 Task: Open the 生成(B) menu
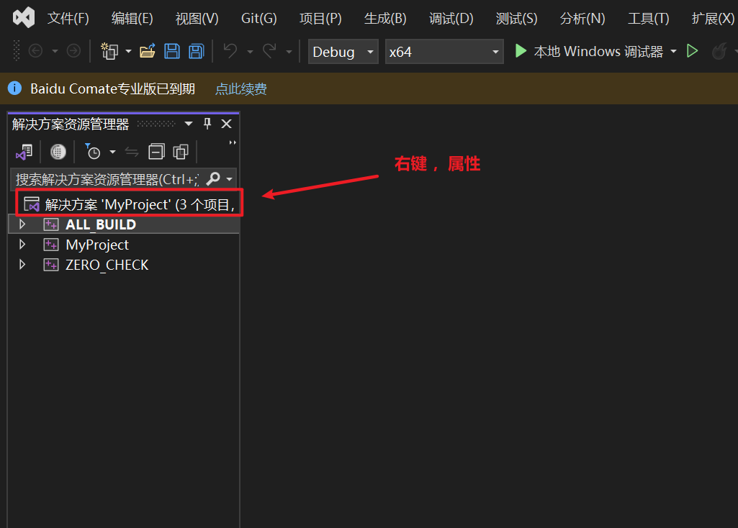385,18
